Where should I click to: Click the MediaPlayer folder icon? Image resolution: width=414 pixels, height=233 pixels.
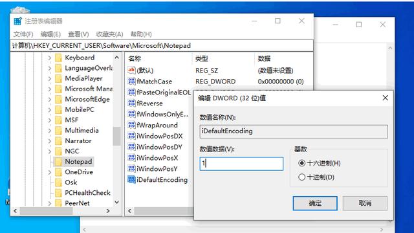point(58,78)
